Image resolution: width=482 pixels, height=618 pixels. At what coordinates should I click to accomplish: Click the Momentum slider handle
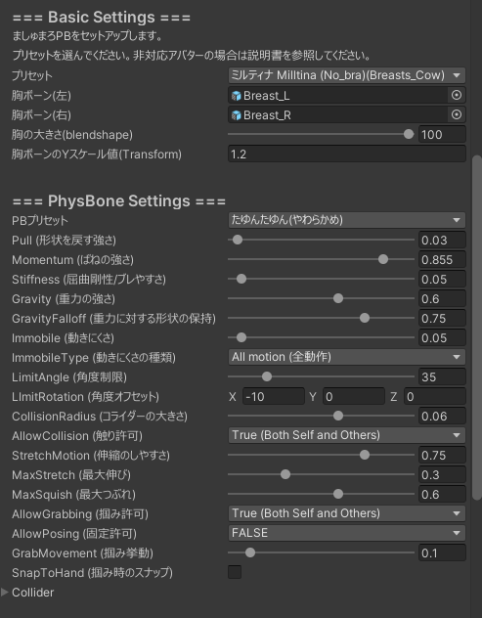pyautogui.click(x=383, y=259)
